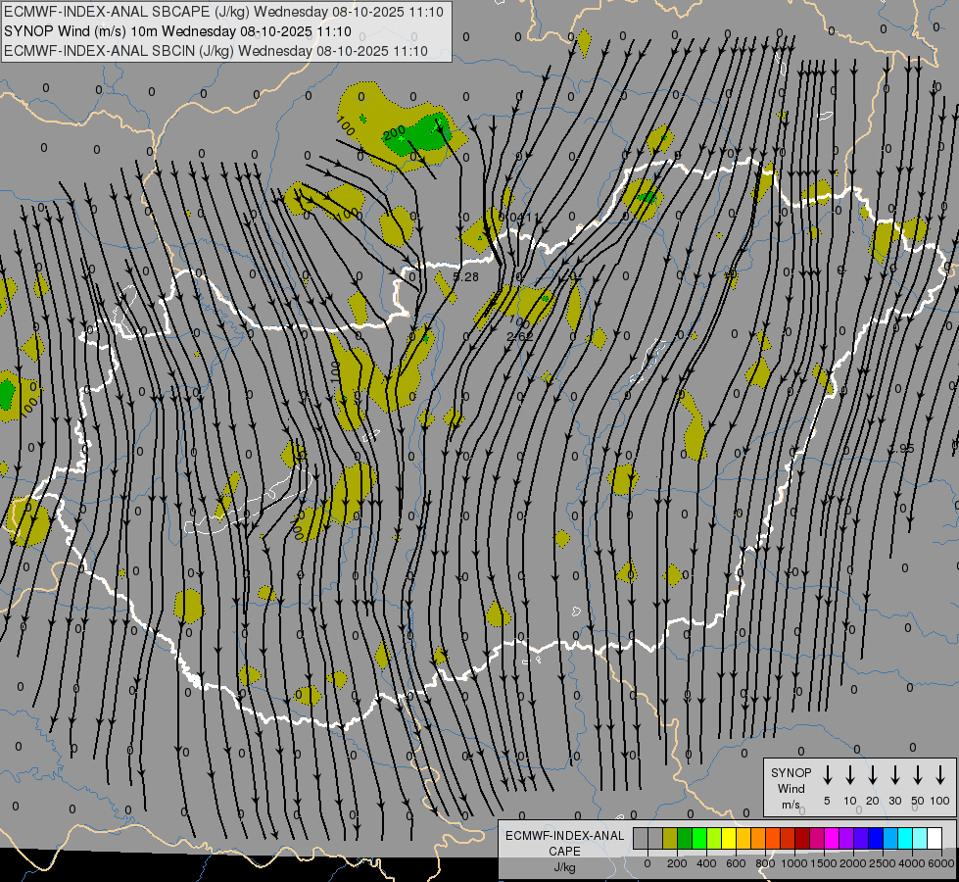
Task: Select the 20 m/s wind legend arrow
Action: point(873,775)
